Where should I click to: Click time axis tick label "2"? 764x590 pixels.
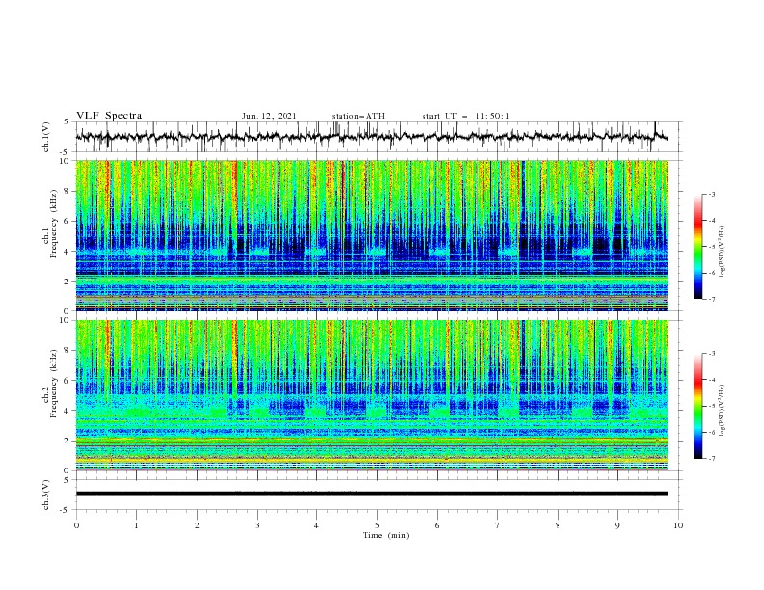coord(197,525)
